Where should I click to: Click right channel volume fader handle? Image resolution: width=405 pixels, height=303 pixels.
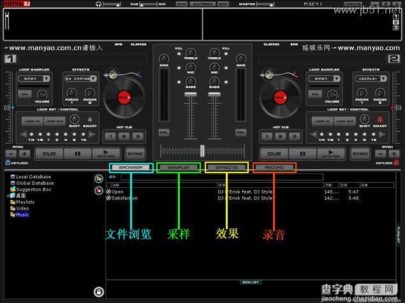pos(214,94)
